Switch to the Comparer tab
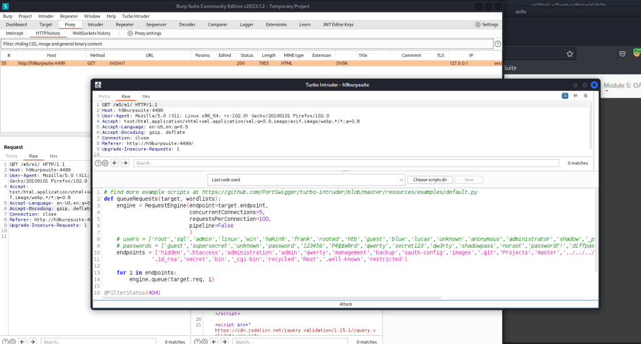This screenshot has width=641, height=344. [217, 24]
